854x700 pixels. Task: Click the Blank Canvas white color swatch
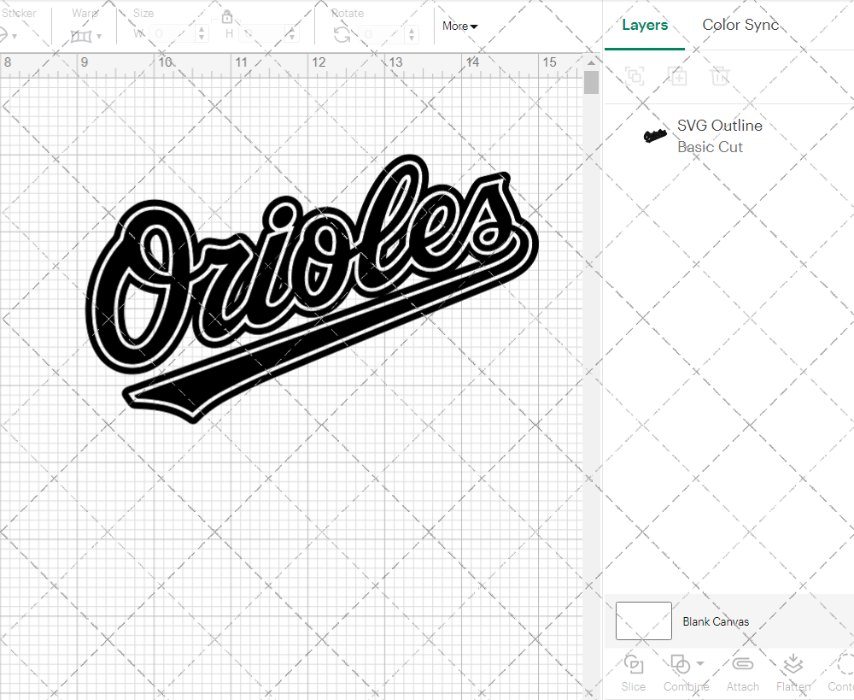click(x=643, y=621)
